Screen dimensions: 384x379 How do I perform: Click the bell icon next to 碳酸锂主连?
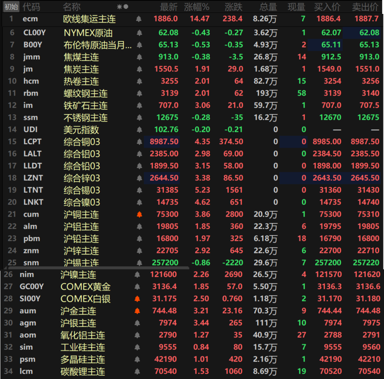pos(138,371)
